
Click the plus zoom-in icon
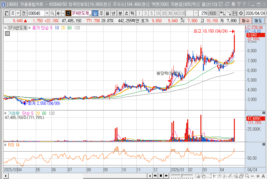click(258, 176)
